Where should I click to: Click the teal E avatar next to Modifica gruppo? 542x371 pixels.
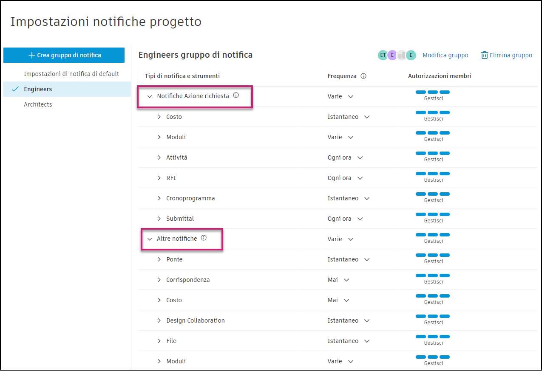[411, 55]
